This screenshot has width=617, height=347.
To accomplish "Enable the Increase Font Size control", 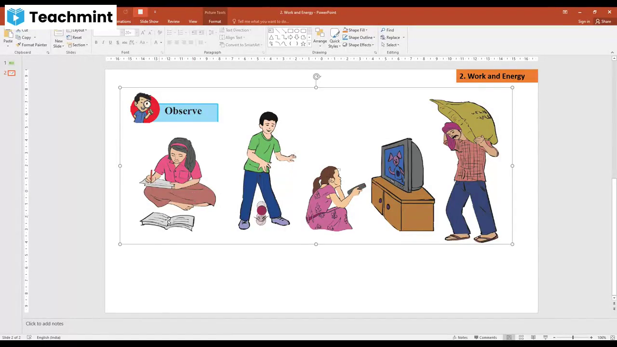I will pos(143,32).
